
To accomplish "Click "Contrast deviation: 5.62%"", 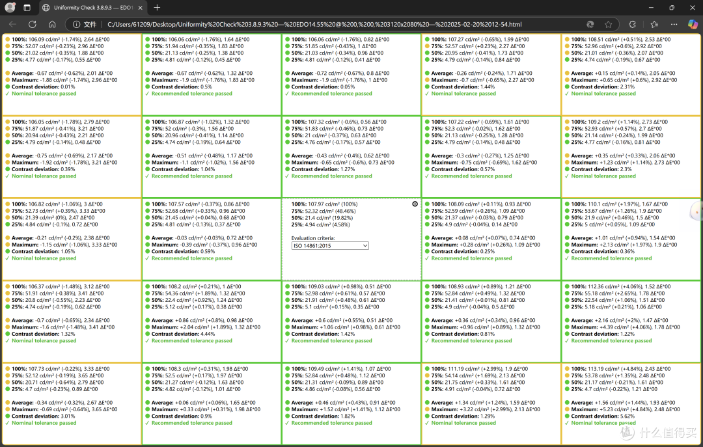I will [x=603, y=416].
